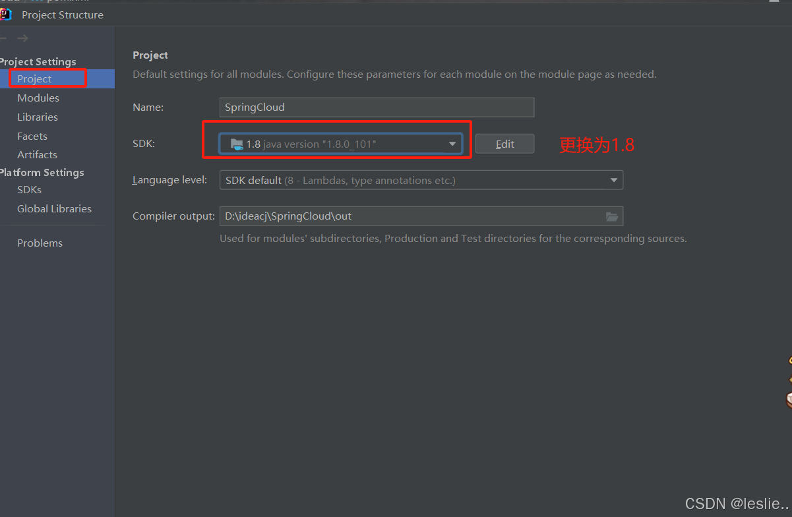Screen dimensions: 792x517
Task: Click the forward navigation arrow
Action: pos(23,38)
